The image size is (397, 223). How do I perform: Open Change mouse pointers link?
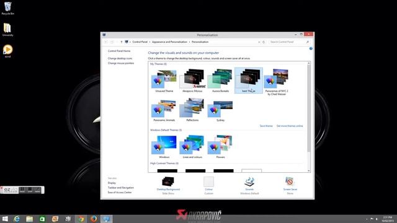tap(121, 63)
